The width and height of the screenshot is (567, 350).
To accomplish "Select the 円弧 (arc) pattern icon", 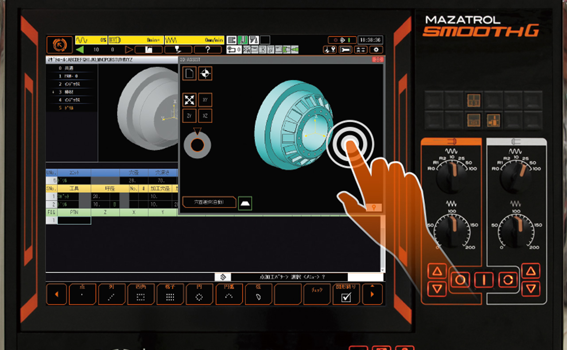I will click(x=229, y=294).
